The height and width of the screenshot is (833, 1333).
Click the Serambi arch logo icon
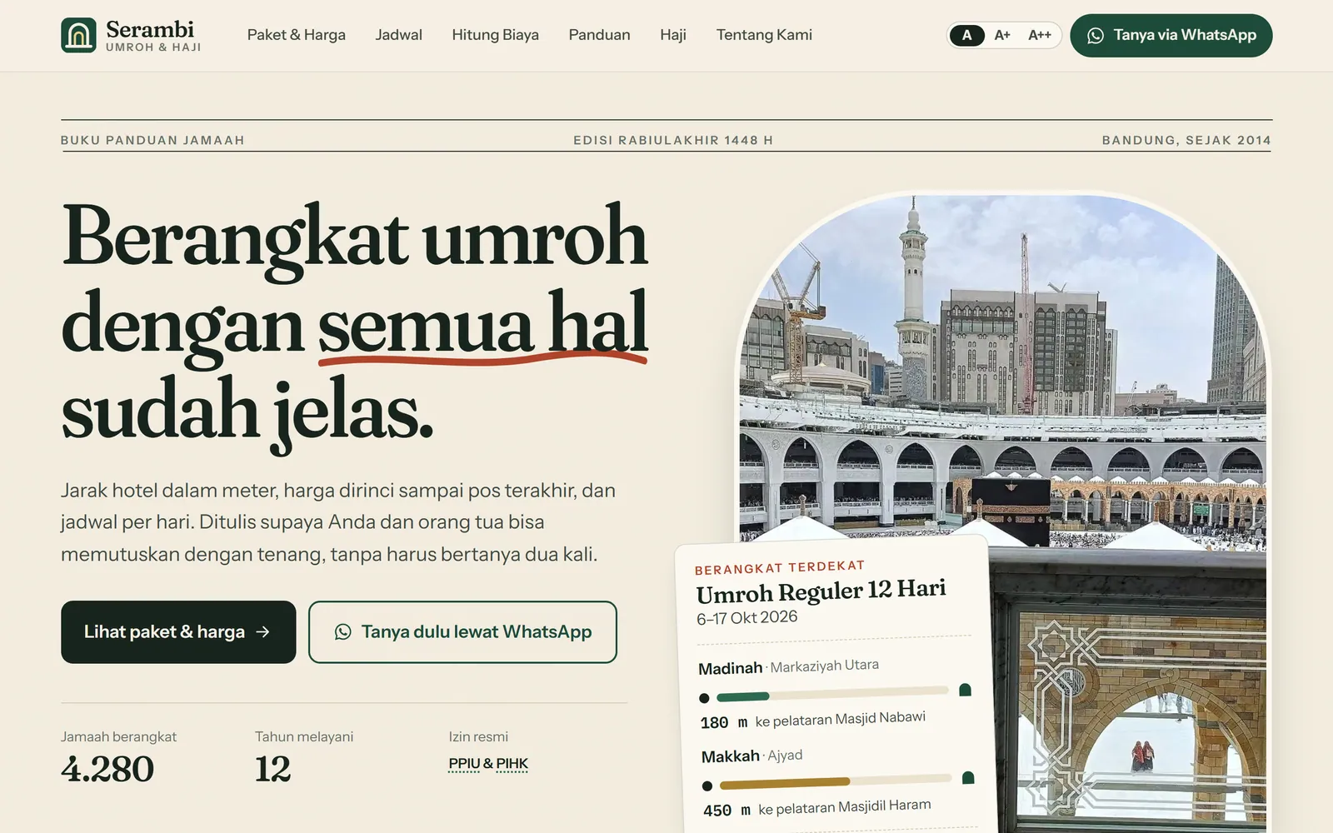tap(78, 35)
